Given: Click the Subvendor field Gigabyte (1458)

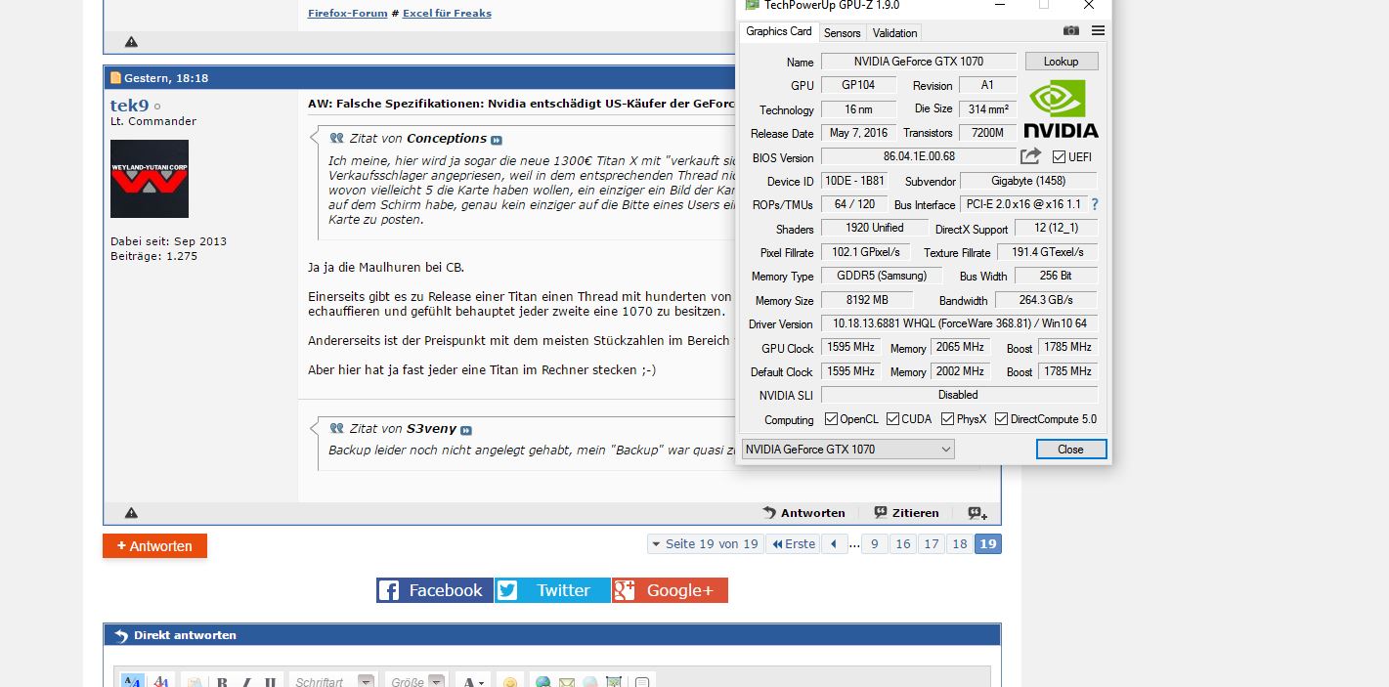Looking at the screenshot, I should tap(1028, 181).
